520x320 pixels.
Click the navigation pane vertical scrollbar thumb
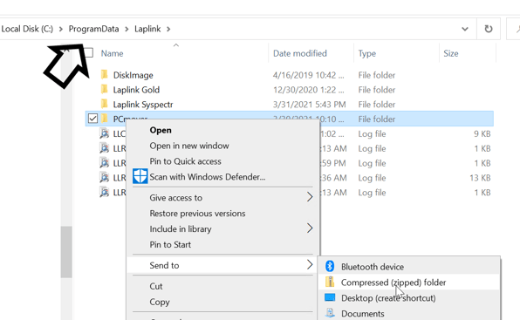(x=66, y=252)
